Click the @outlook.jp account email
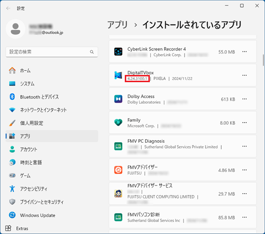This screenshot has height=234, width=265. [53, 33]
